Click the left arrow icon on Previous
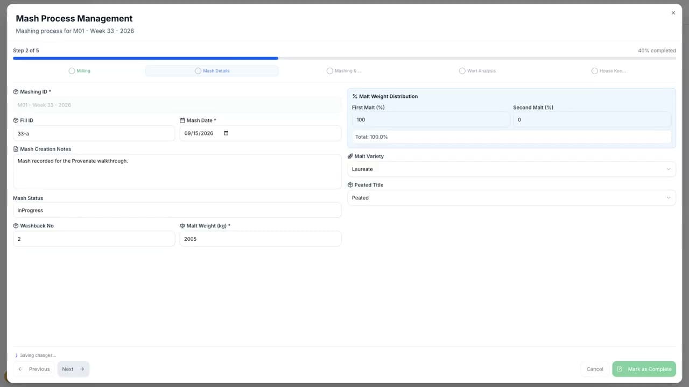Viewport: 689px width, 387px height. pos(20,369)
